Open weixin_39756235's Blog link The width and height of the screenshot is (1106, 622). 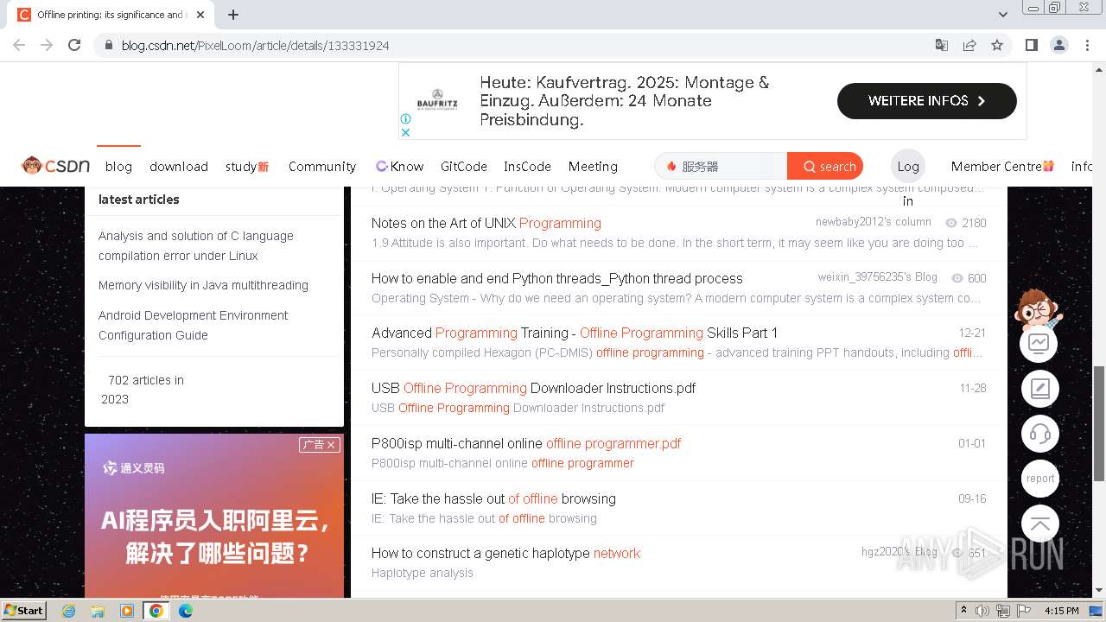point(878,277)
